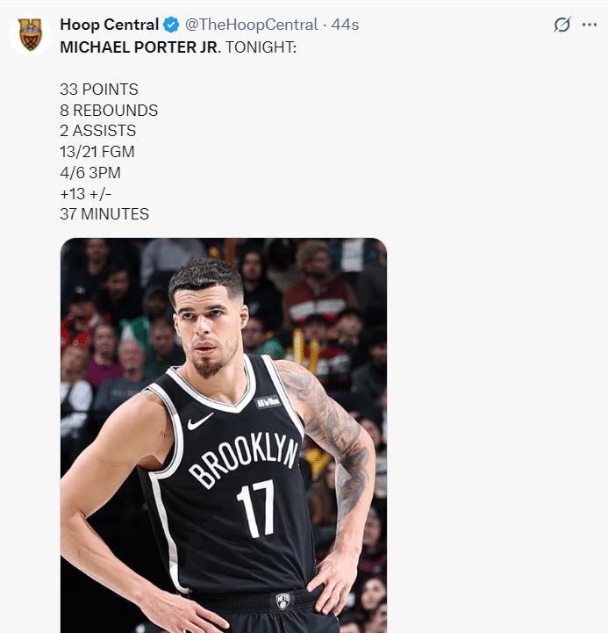The width and height of the screenshot is (608, 633).
Task: Open the 44s timestamp link
Action: pos(345,25)
